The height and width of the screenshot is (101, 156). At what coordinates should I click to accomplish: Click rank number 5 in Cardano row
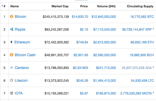[x=4, y=68]
